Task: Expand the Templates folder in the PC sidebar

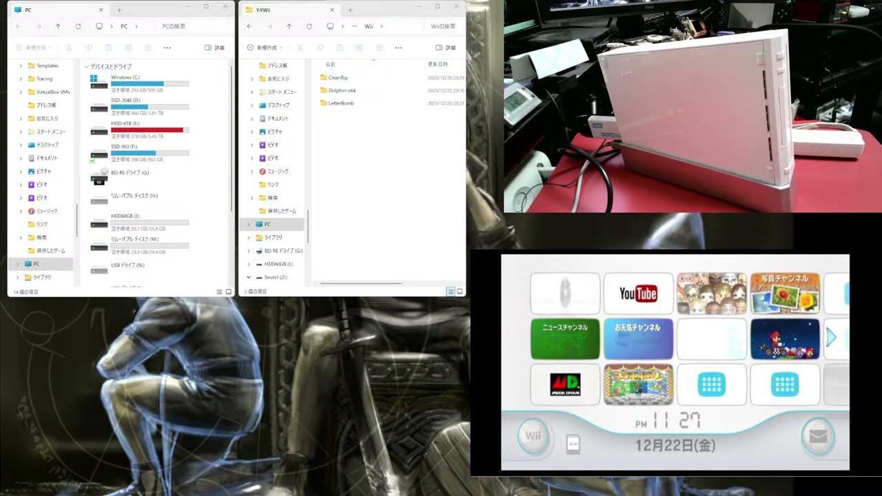Action: click(x=21, y=65)
